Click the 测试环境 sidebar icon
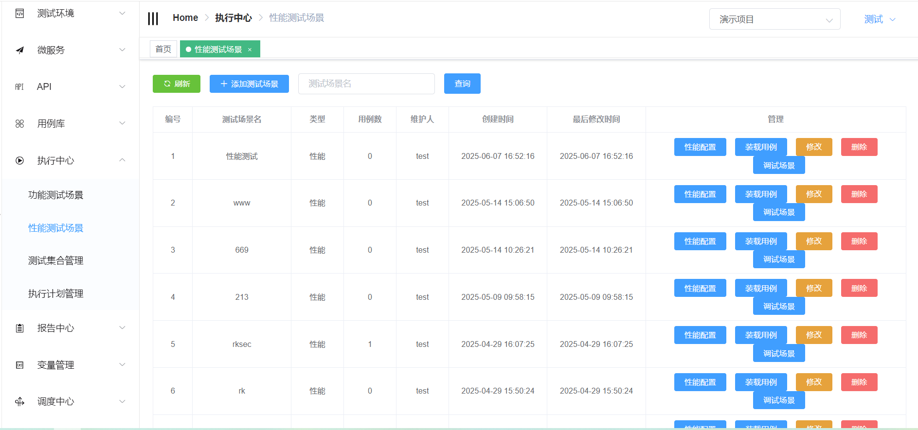The height and width of the screenshot is (430, 918). click(19, 14)
